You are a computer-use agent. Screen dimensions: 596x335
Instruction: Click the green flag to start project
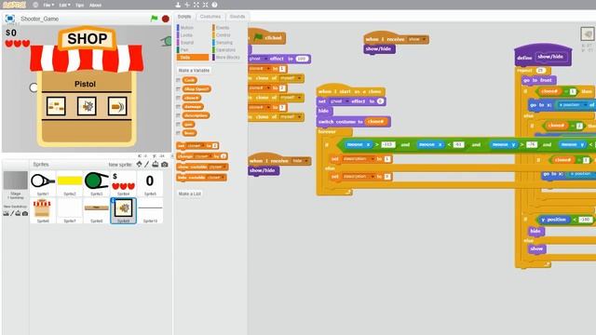point(154,19)
